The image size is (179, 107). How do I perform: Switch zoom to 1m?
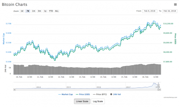pyautogui.click(x=33, y=11)
